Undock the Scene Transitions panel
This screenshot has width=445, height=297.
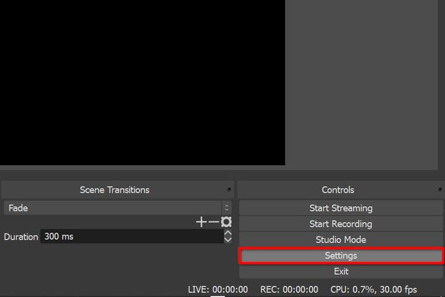(229, 190)
